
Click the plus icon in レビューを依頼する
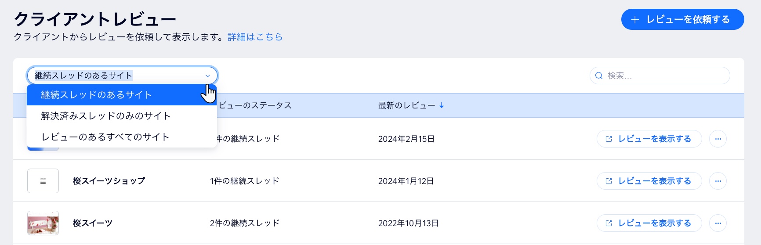[x=635, y=20]
